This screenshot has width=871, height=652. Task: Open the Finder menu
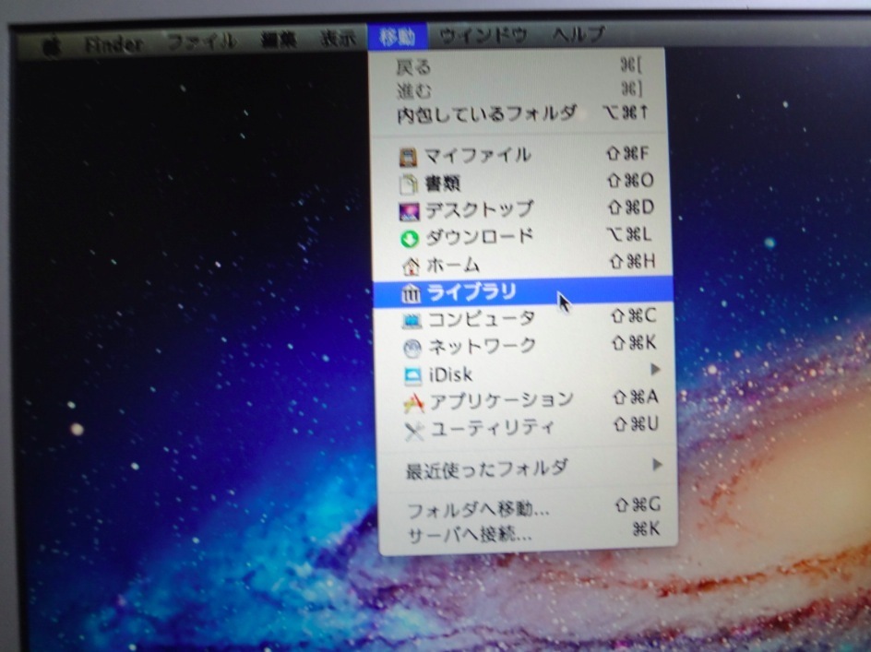click(x=113, y=42)
